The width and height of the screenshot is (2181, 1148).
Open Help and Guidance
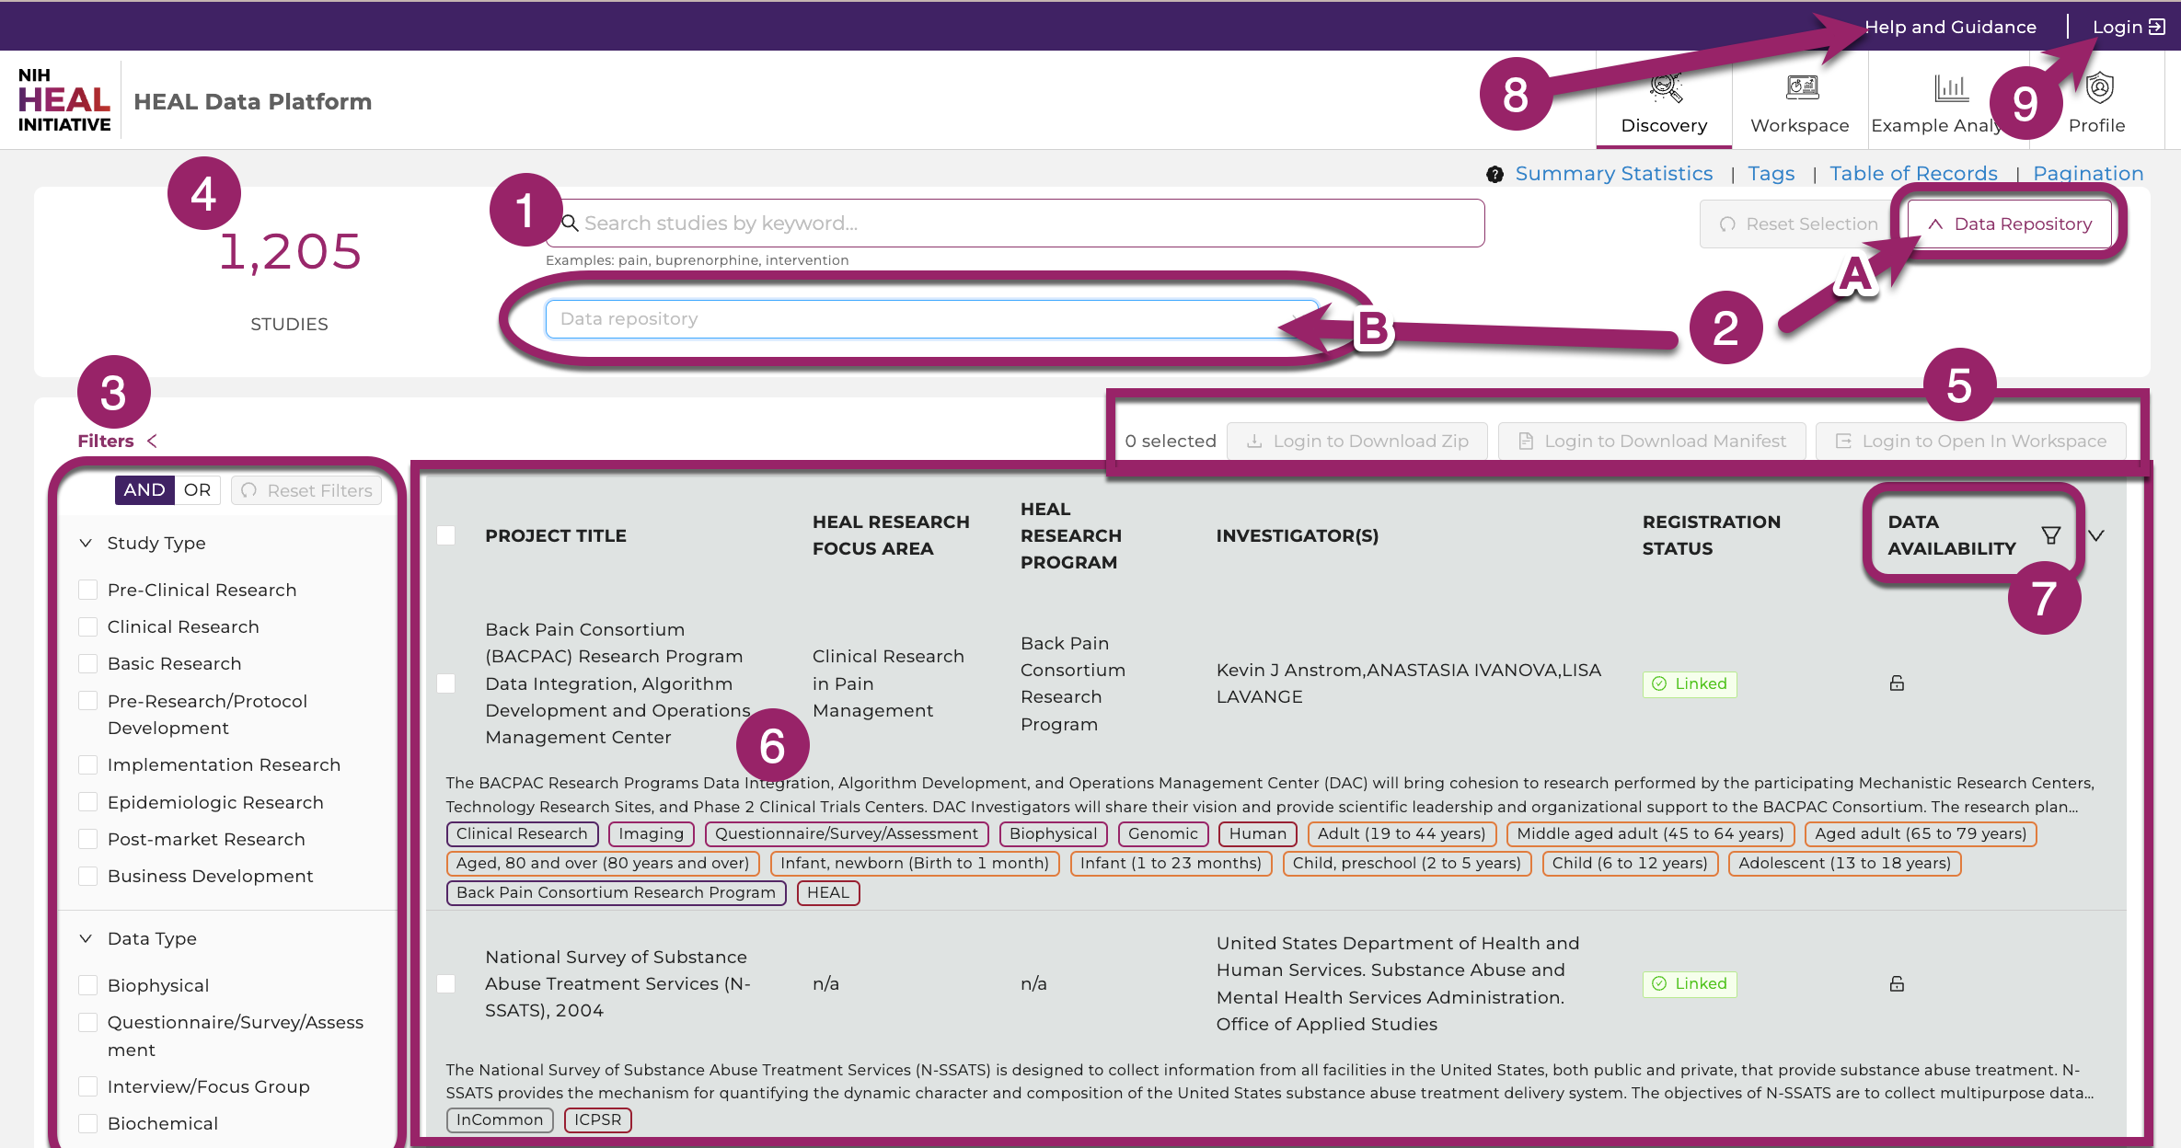tap(1950, 27)
